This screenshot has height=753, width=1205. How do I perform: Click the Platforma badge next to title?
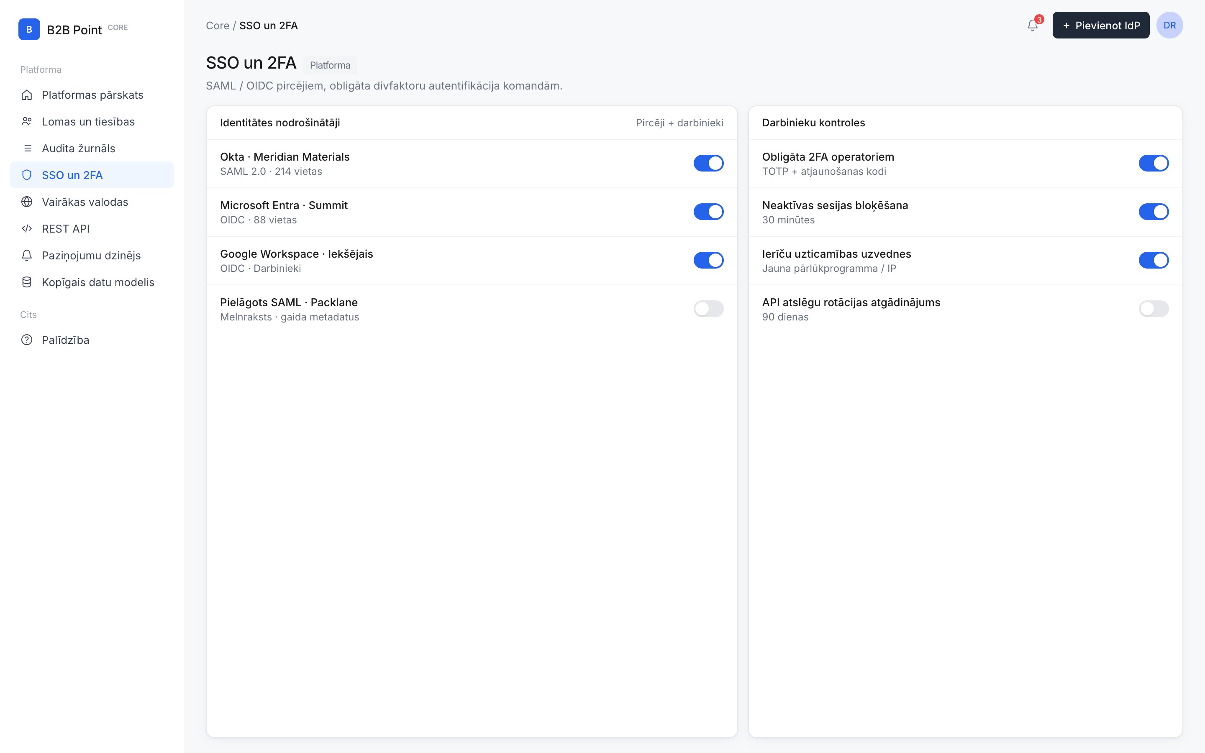tap(330, 65)
